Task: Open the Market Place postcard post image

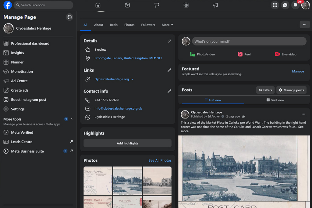Action: point(244,168)
